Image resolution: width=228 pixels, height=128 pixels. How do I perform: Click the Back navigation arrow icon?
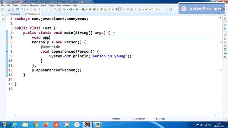(x=157, y=10)
